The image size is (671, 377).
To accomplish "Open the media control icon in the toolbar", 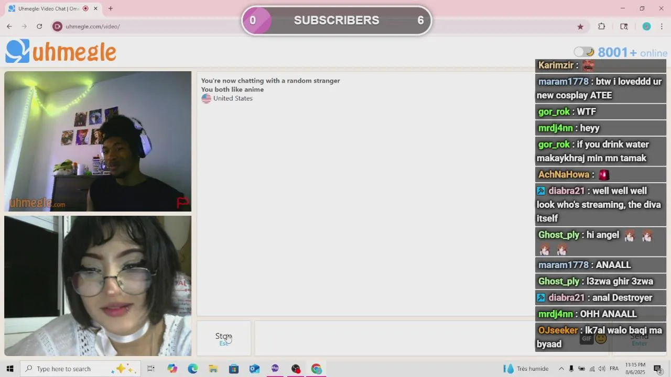I will (624, 26).
